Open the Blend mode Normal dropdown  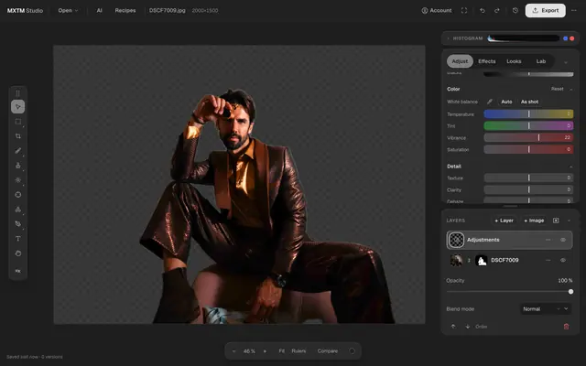(546, 309)
